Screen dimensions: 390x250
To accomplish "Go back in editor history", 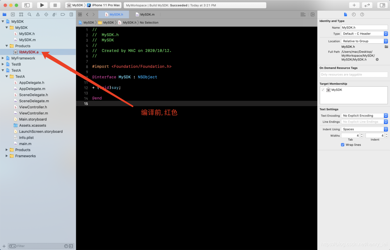I will coord(87,14).
